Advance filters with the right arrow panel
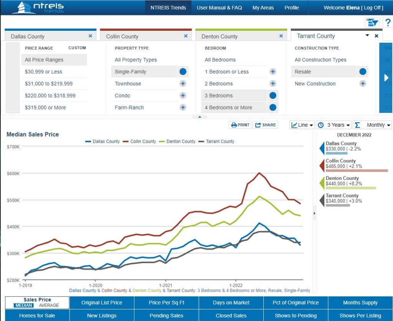393x321 pixels. click(386, 78)
